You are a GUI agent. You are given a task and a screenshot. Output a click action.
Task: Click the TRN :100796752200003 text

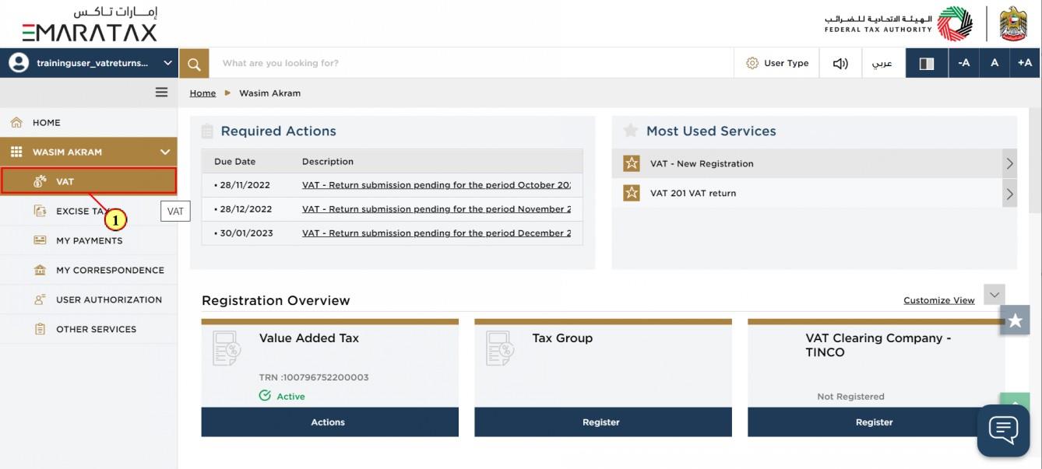pyautogui.click(x=314, y=377)
